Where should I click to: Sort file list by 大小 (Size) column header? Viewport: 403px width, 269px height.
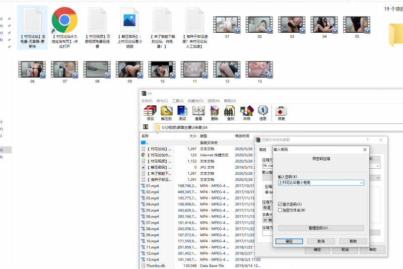pyautogui.click(x=192, y=136)
